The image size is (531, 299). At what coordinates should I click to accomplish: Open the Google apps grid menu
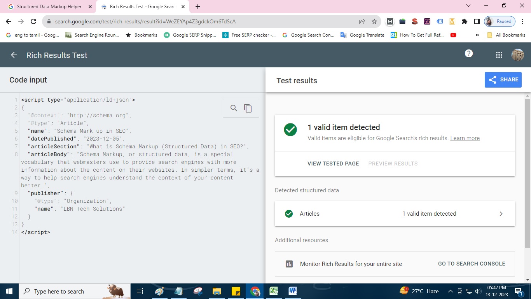[x=499, y=55]
